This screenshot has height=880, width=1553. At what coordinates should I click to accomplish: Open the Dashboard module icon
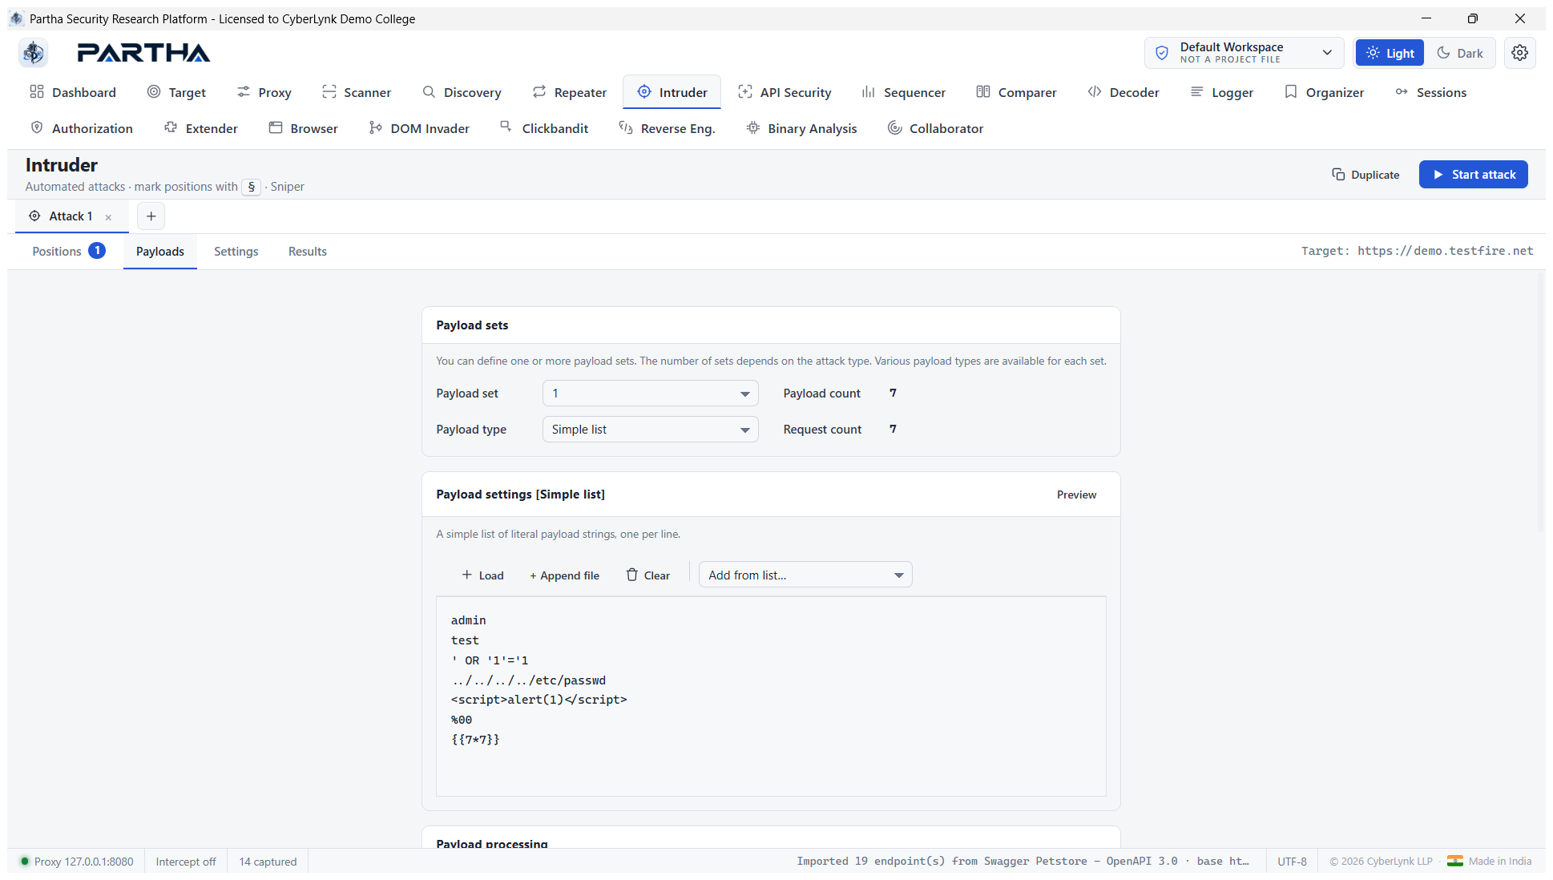(37, 92)
